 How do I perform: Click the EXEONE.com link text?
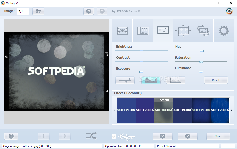[127, 11]
